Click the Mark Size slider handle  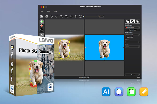[x=83, y=16]
